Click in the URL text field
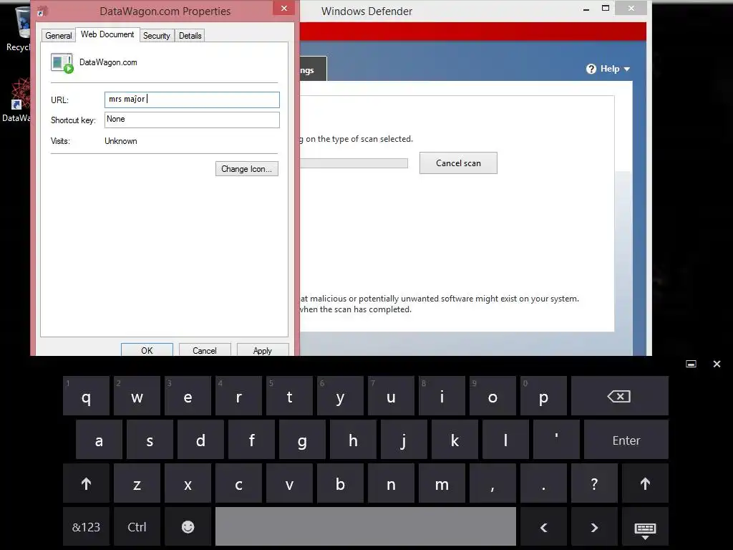Viewport: 733px width, 550px height. click(192, 100)
